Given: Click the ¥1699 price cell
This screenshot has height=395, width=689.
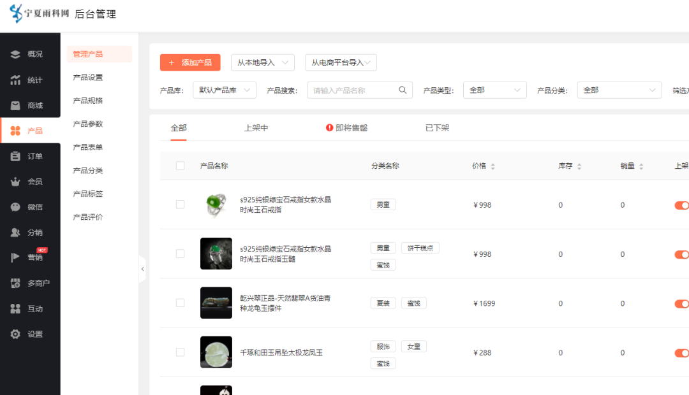Looking at the screenshot, I should point(484,303).
